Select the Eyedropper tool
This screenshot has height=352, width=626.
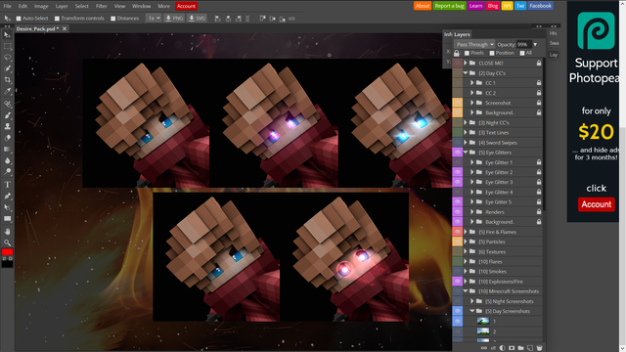(7, 91)
